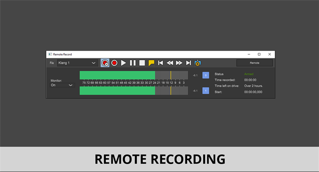Toggle channel 0 blue button
The image size is (319, 172).
coord(206,75)
